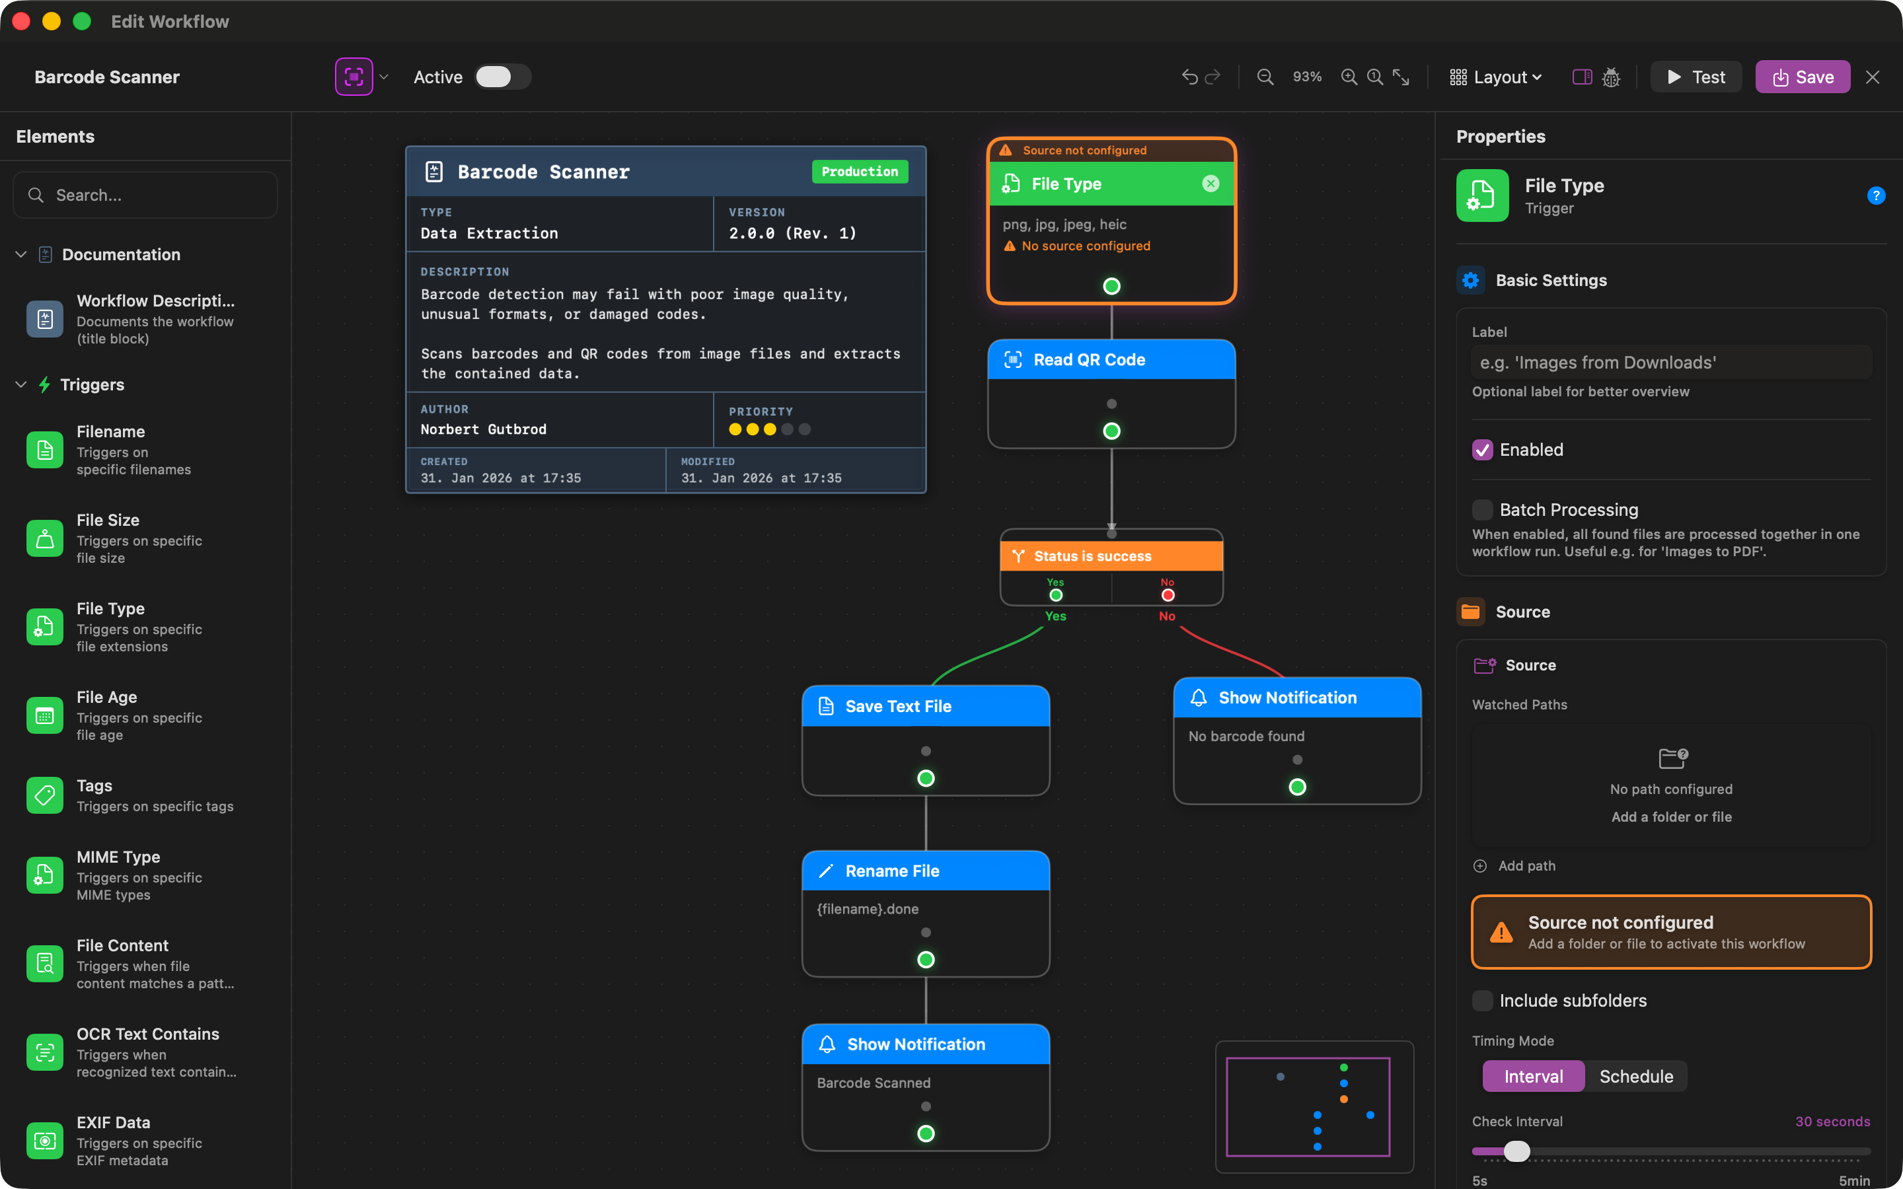Click the Label input field

click(1671, 363)
